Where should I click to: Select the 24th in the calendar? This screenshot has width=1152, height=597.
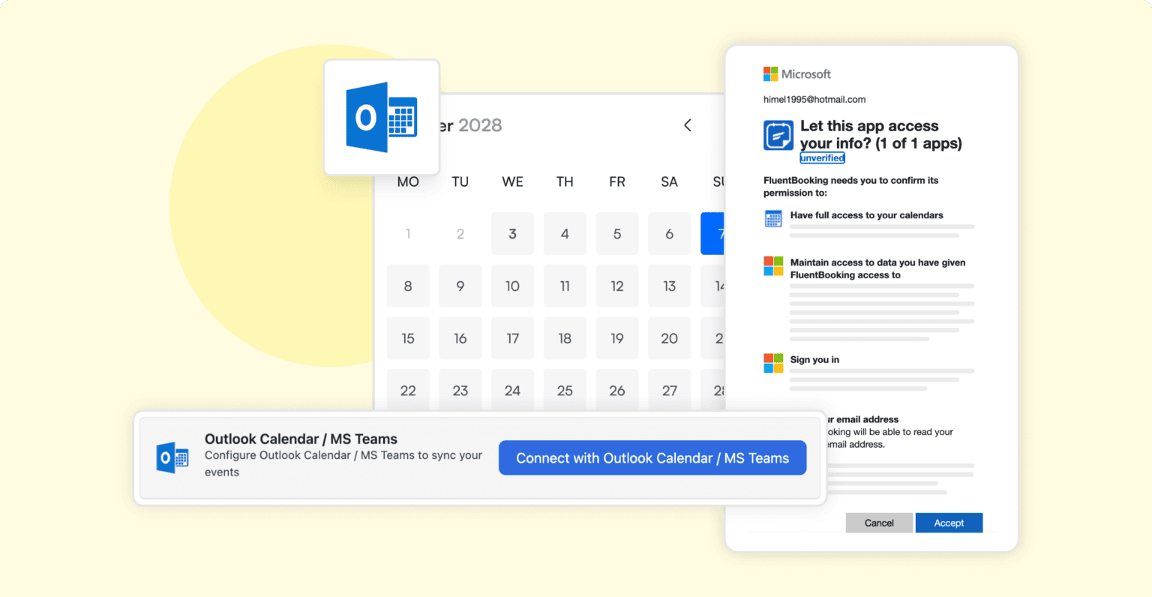(x=512, y=391)
